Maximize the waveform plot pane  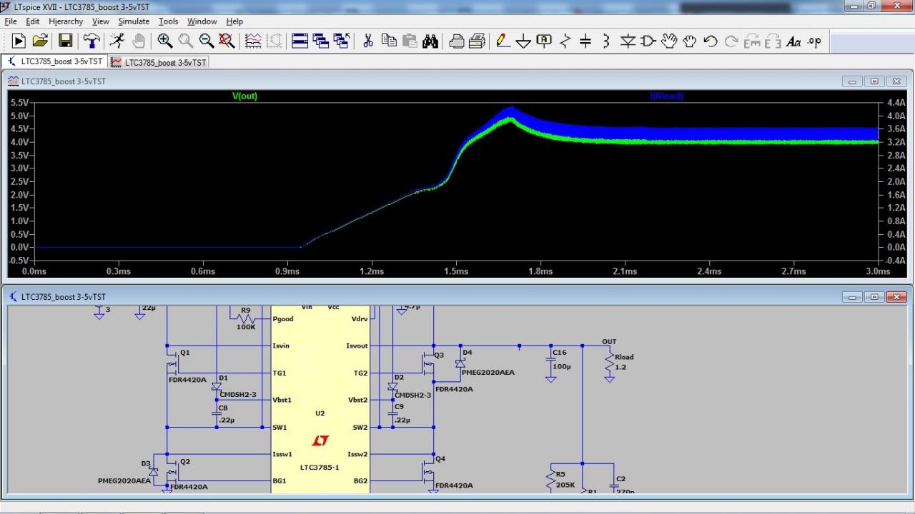pos(875,81)
